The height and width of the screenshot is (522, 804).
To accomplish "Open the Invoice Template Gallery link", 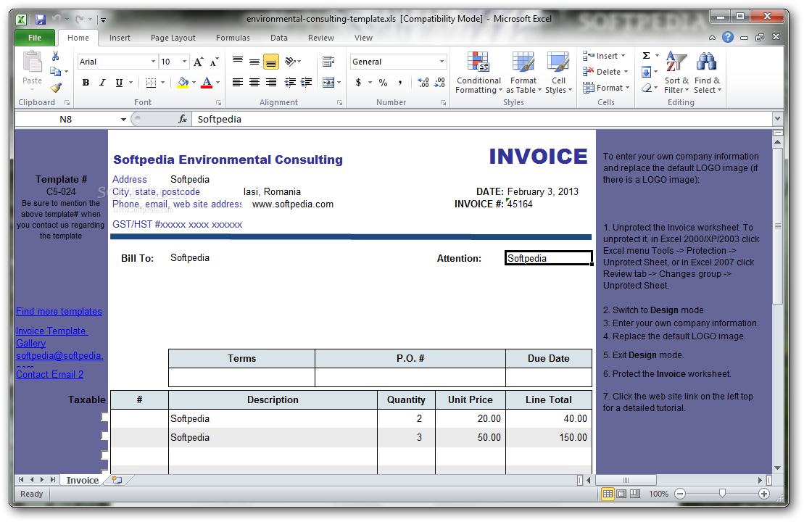I will [x=51, y=337].
